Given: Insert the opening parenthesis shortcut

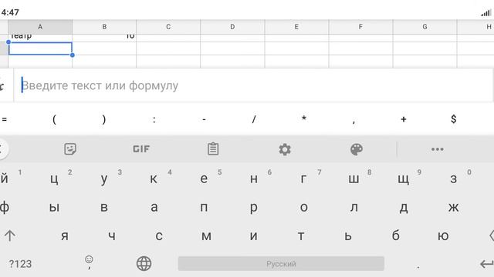Looking at the screenshot, I should [54, 119].
